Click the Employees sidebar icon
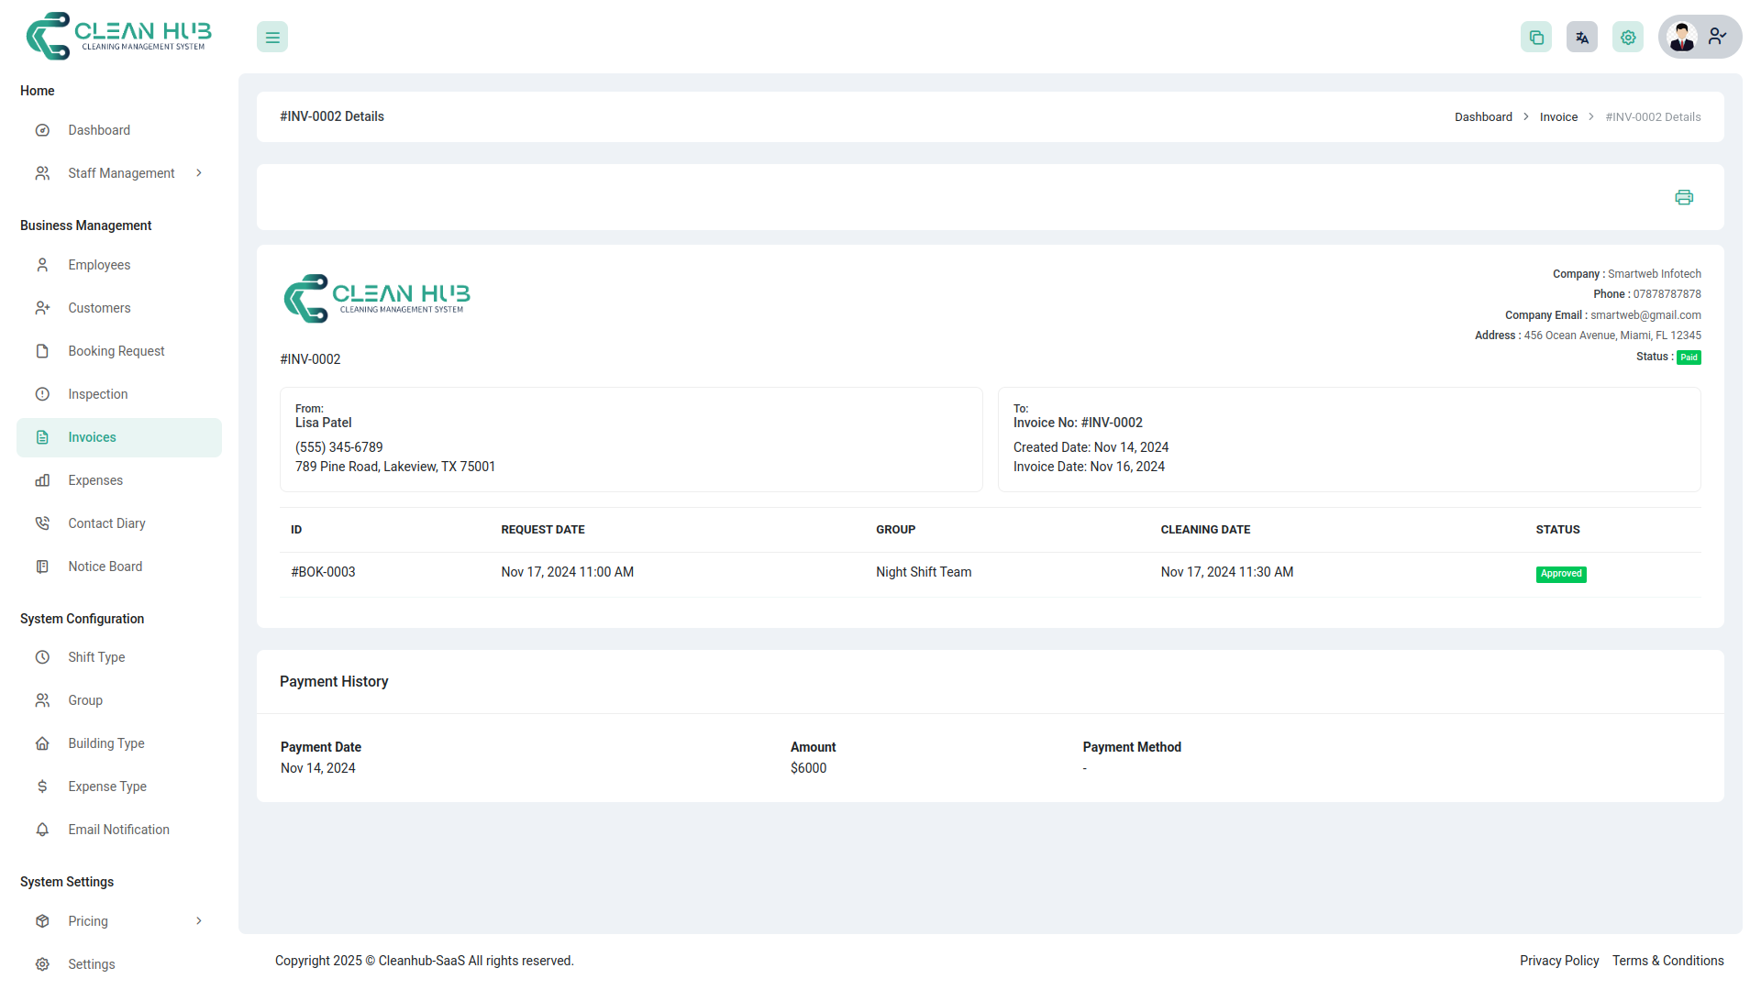The image size is (1761, 990). tap(42, 265)
